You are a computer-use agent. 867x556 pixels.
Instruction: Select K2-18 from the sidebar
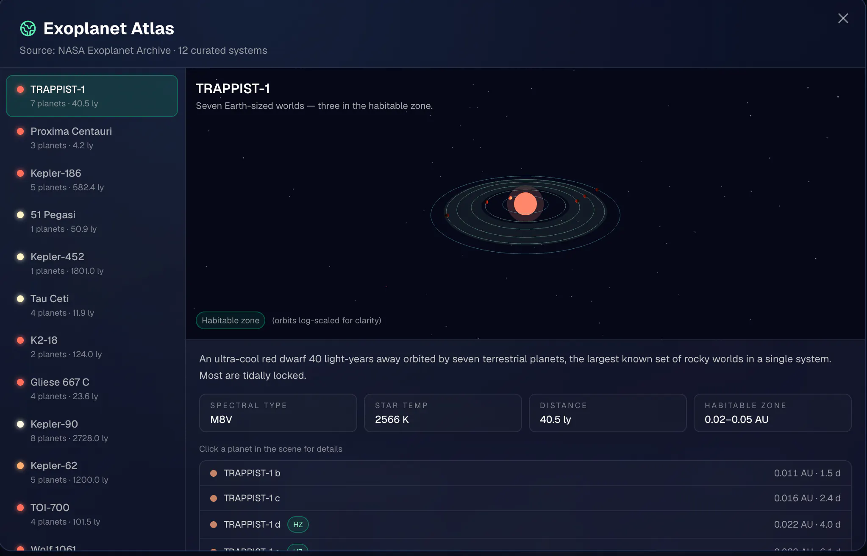(92, 347)
